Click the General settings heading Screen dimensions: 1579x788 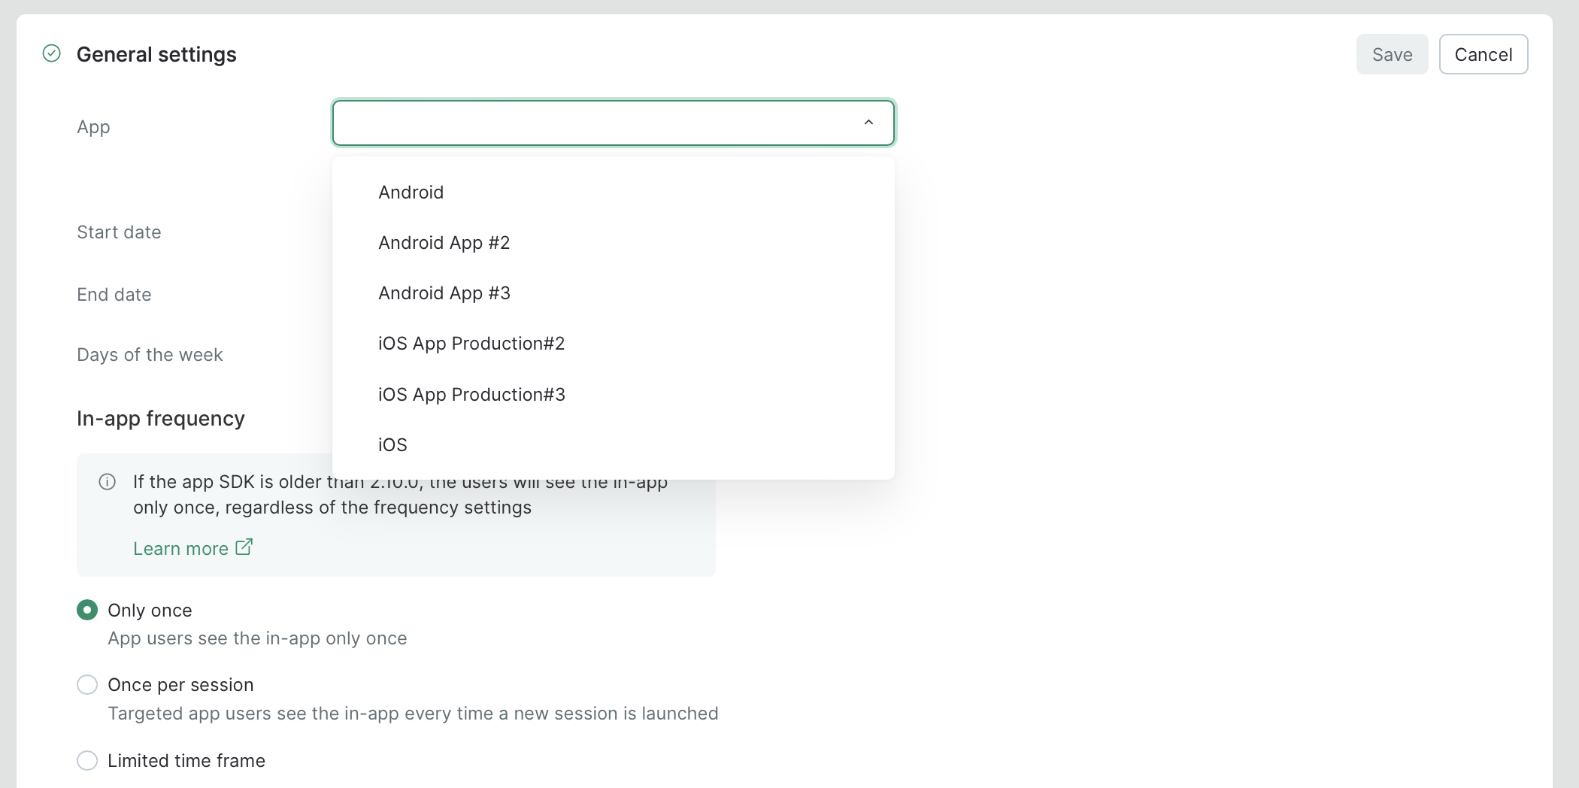pos(156,54)
